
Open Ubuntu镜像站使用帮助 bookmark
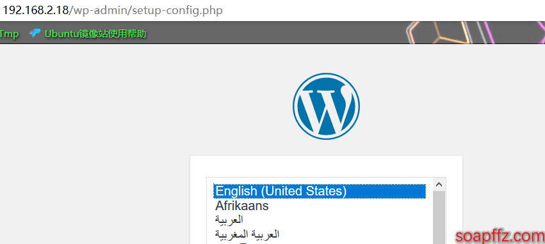(95, 34)
